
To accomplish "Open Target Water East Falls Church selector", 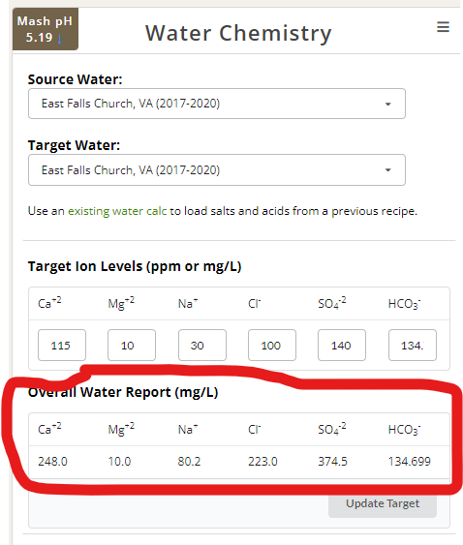I will pos(217,170).
